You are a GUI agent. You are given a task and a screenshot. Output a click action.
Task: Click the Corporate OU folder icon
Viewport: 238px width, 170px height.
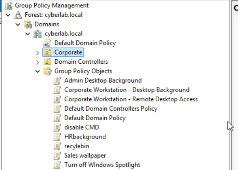click(48, 52)
